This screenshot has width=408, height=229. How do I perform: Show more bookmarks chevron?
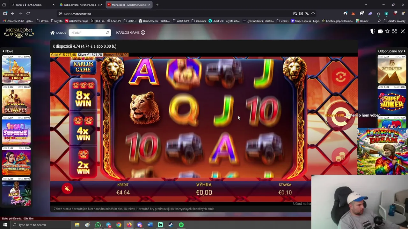point(379,21)
